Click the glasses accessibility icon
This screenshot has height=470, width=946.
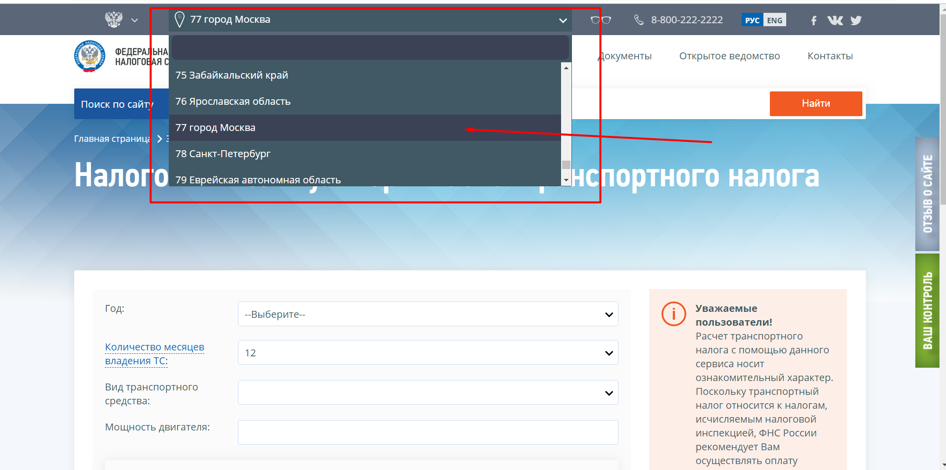pos(601,20)
